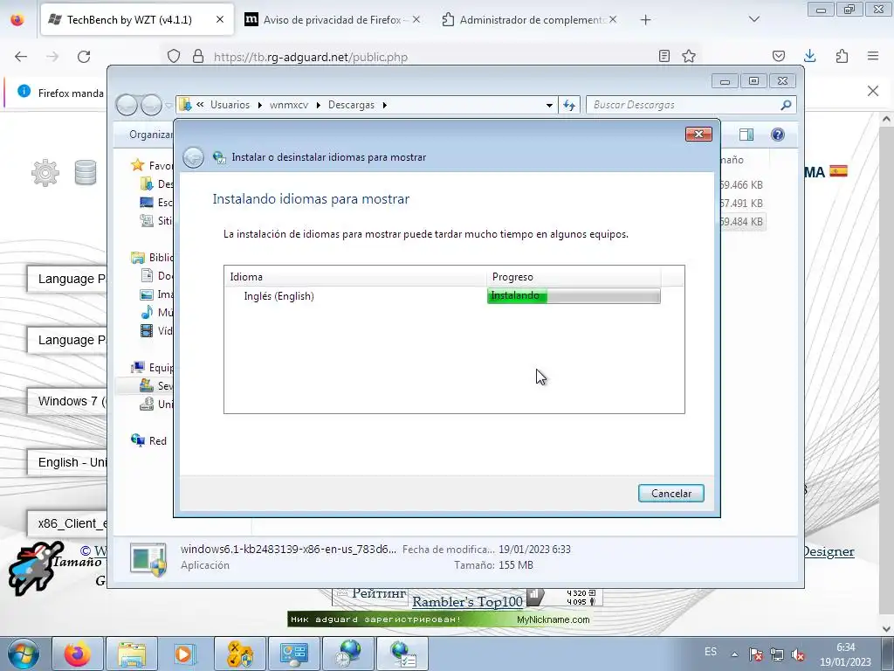The width and height of the screenshot is (894, 671).
Task: Go back in the Explorer window
Action: click(127, 105)
